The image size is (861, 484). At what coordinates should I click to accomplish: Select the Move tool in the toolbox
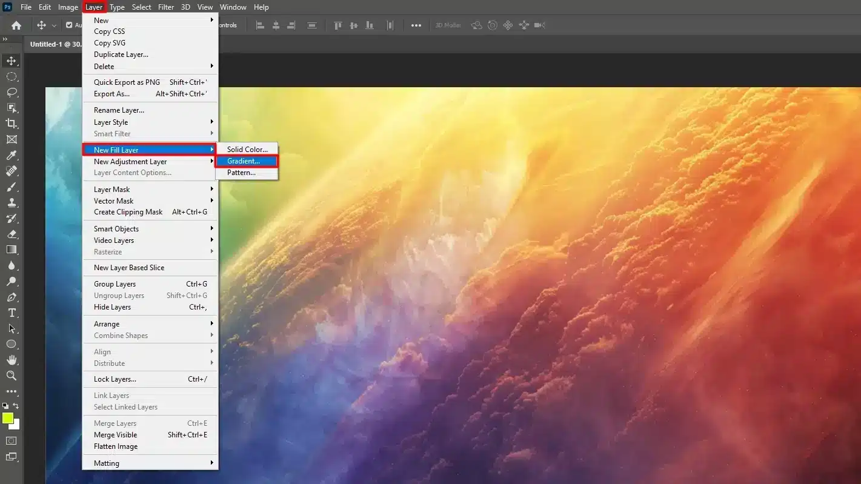[12, 61]
